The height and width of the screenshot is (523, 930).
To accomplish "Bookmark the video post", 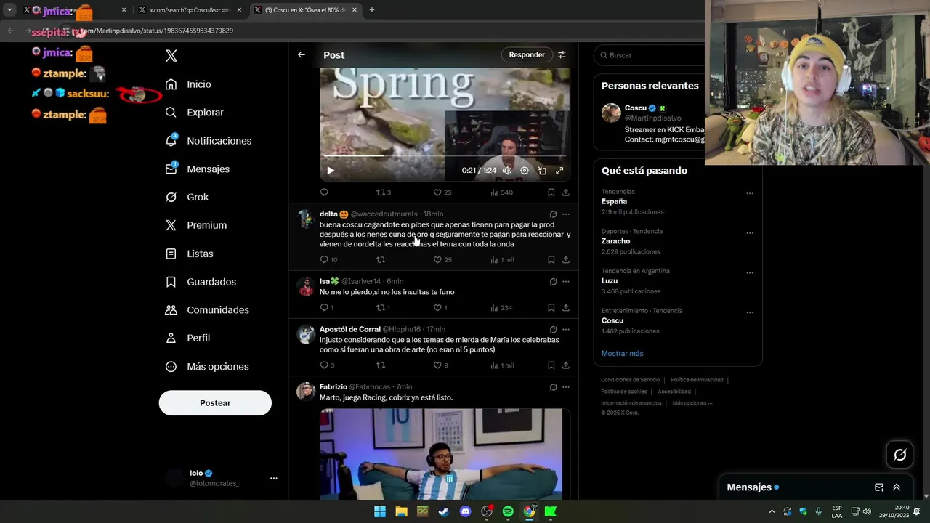I will [x=551, y=192].
